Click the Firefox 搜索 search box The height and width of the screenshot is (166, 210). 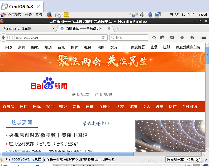pos(129,37)
